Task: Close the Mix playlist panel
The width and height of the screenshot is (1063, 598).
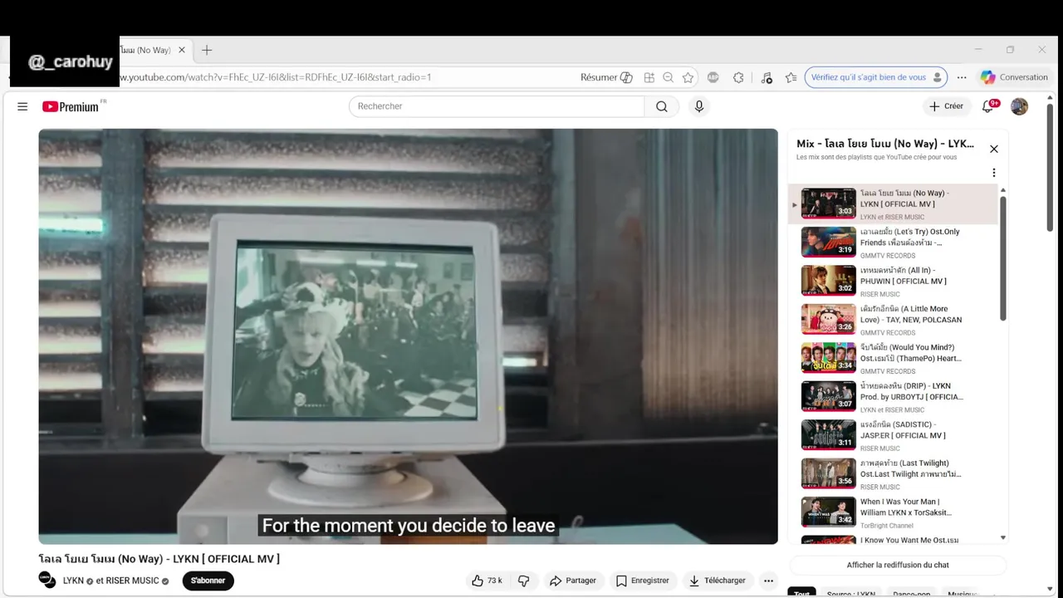Action: point(993,149)
